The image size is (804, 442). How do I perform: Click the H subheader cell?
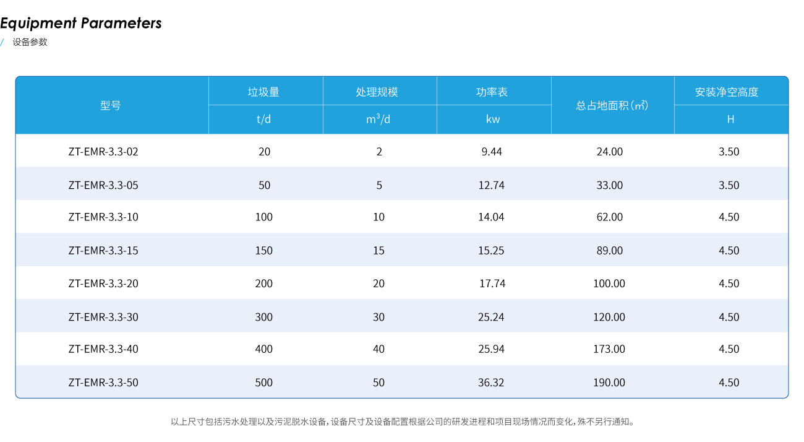pos(730,119)
